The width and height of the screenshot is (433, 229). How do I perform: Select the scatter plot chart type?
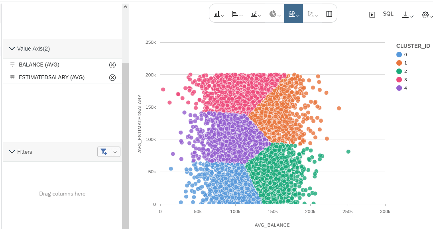coord(291,14)
